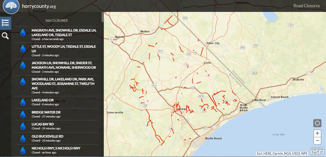Click the 166 Closures heading
Screen dimensions: 326x157
tap(56, 20)
